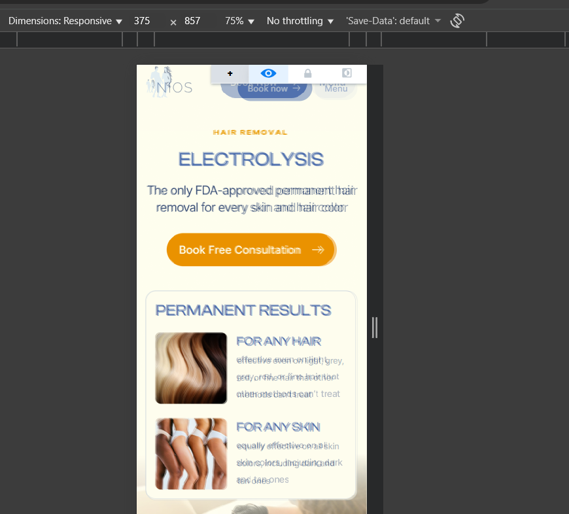Click the NIOS logo
Image resolution: width=569 pixels, height=514 pixels.
169,82
